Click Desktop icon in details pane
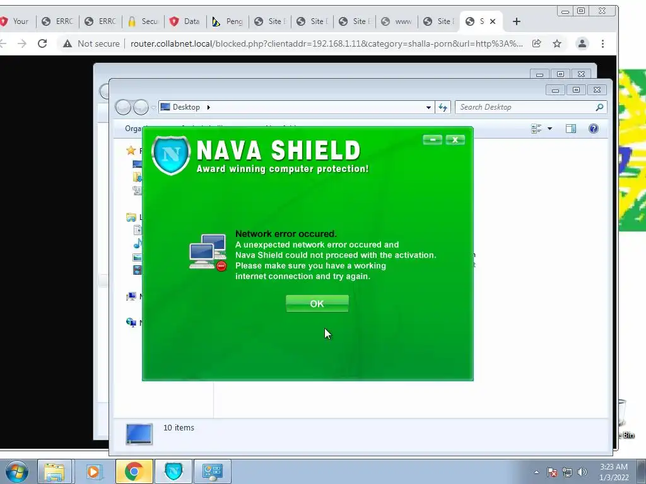 (x=139, y=434)
